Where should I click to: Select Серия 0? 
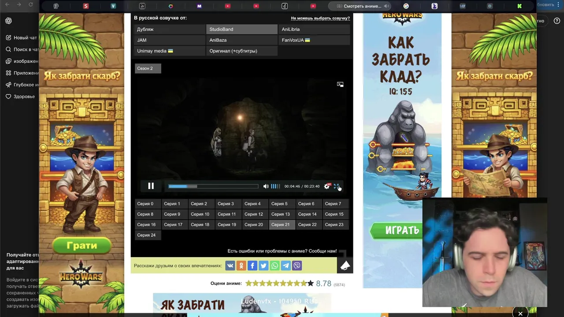[x=147, y=204]
